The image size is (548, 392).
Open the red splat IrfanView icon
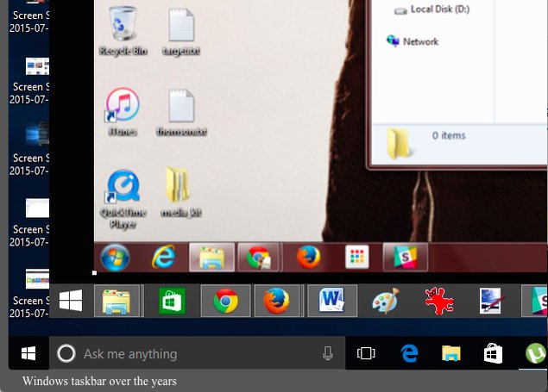pos(439,301)
